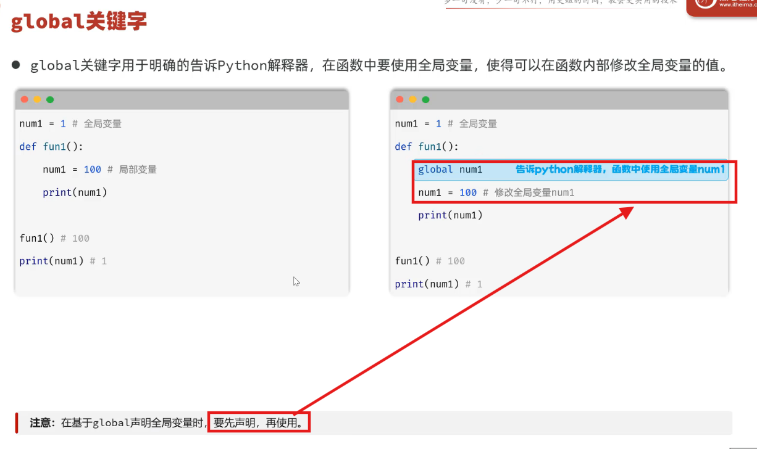Click "fun1() # 100" in right code window
Image resolution: width=757 pixels, height=449 pixels.
point(430,261)
